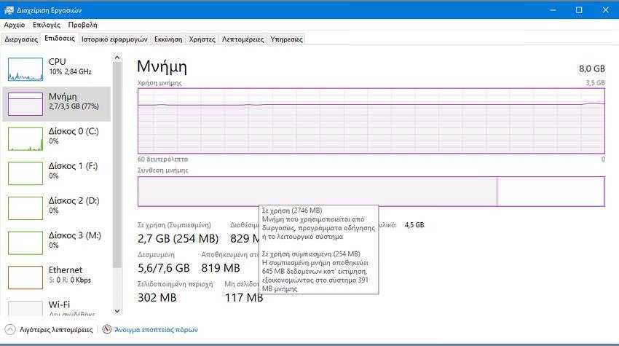Click the Λιγότερες λεπτομέρειες text
Screen dimensions: 619x346
click(x=56, y=329)
